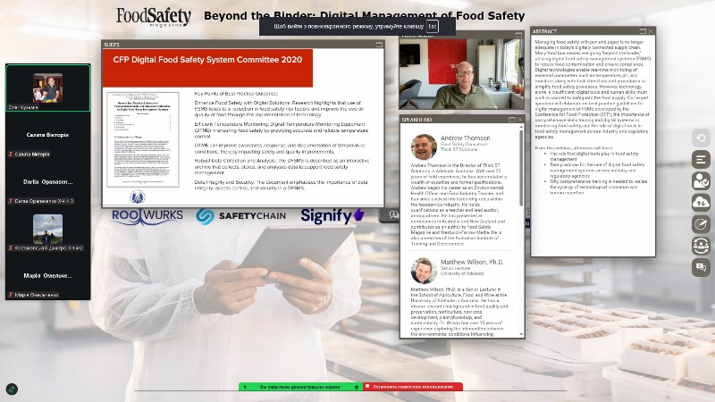Click the muted mic icon beside Салата Вікторія

pyautogui.click(x=11, y=154)
